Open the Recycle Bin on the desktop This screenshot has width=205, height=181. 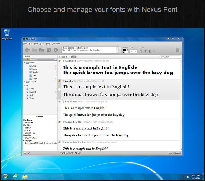[x=7, y=34]
